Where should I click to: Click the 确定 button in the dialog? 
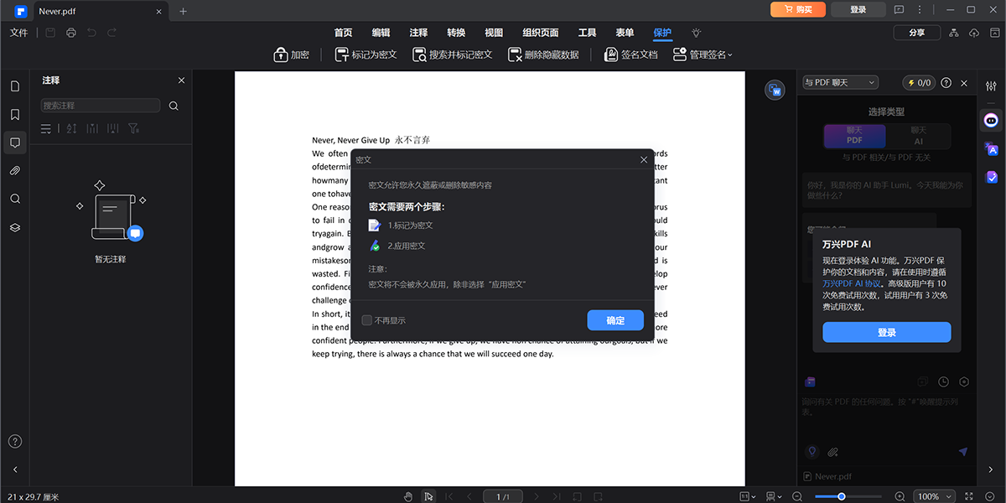coord(615,319)
